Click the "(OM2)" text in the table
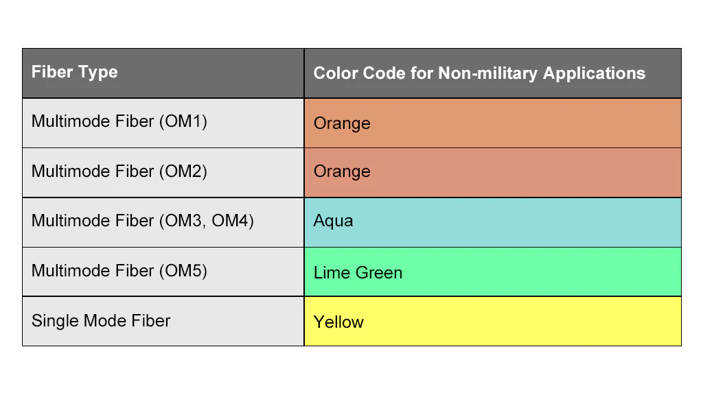 point(183,171)
